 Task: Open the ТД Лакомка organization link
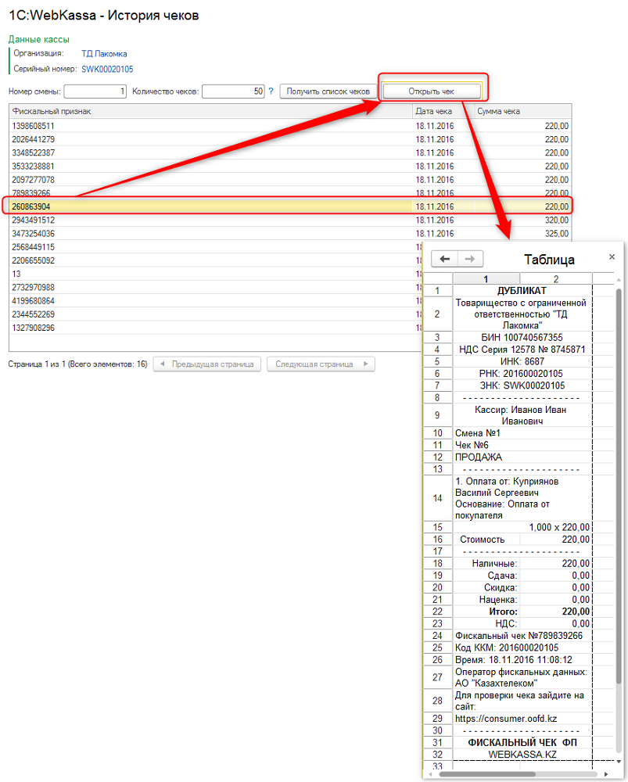click(x=104, y=54)
